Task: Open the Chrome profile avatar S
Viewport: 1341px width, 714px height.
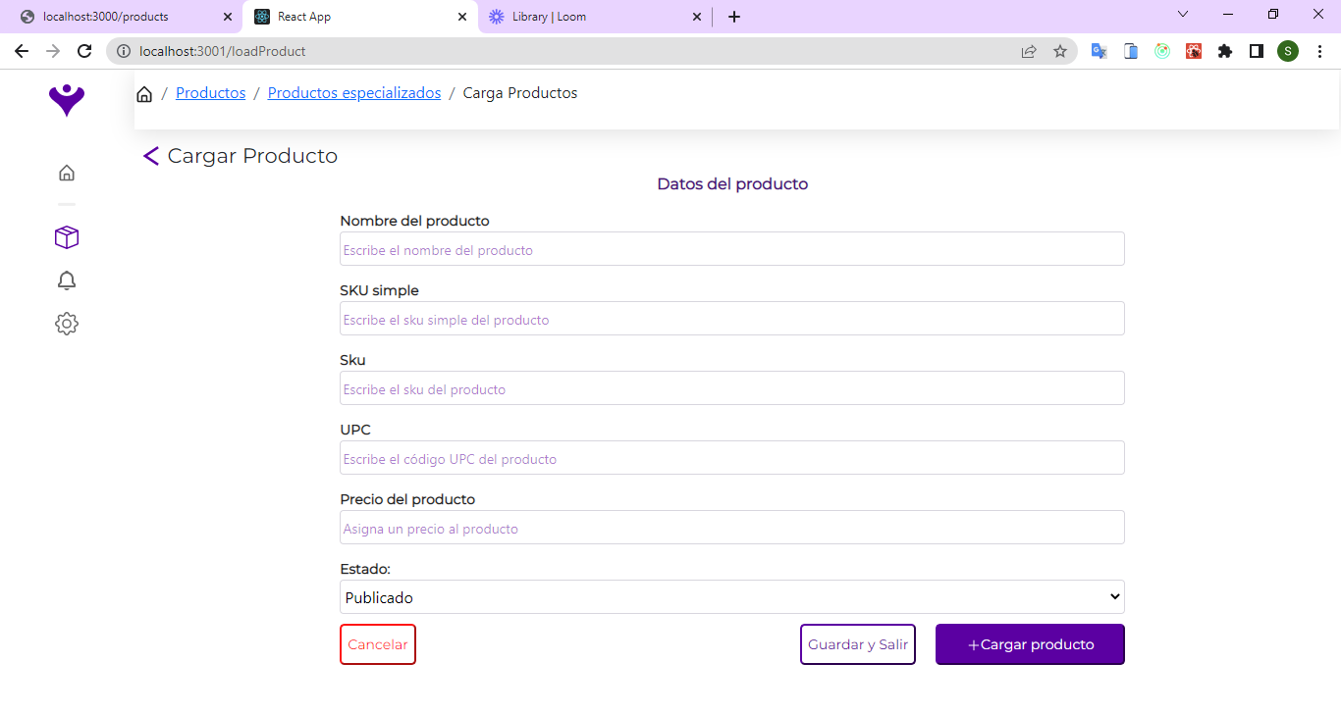Action: click(1288, 50)
